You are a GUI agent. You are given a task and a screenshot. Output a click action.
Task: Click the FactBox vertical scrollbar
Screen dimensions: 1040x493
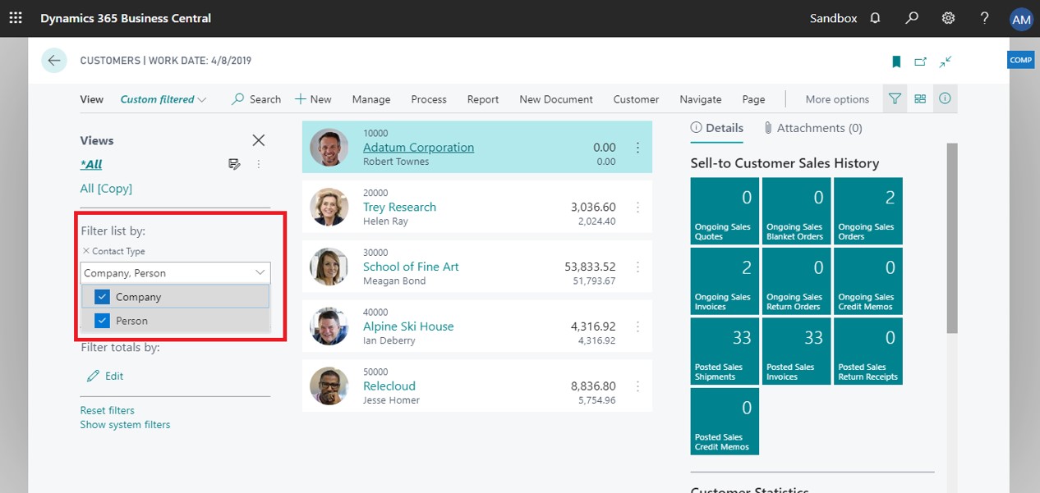[952, 238]
